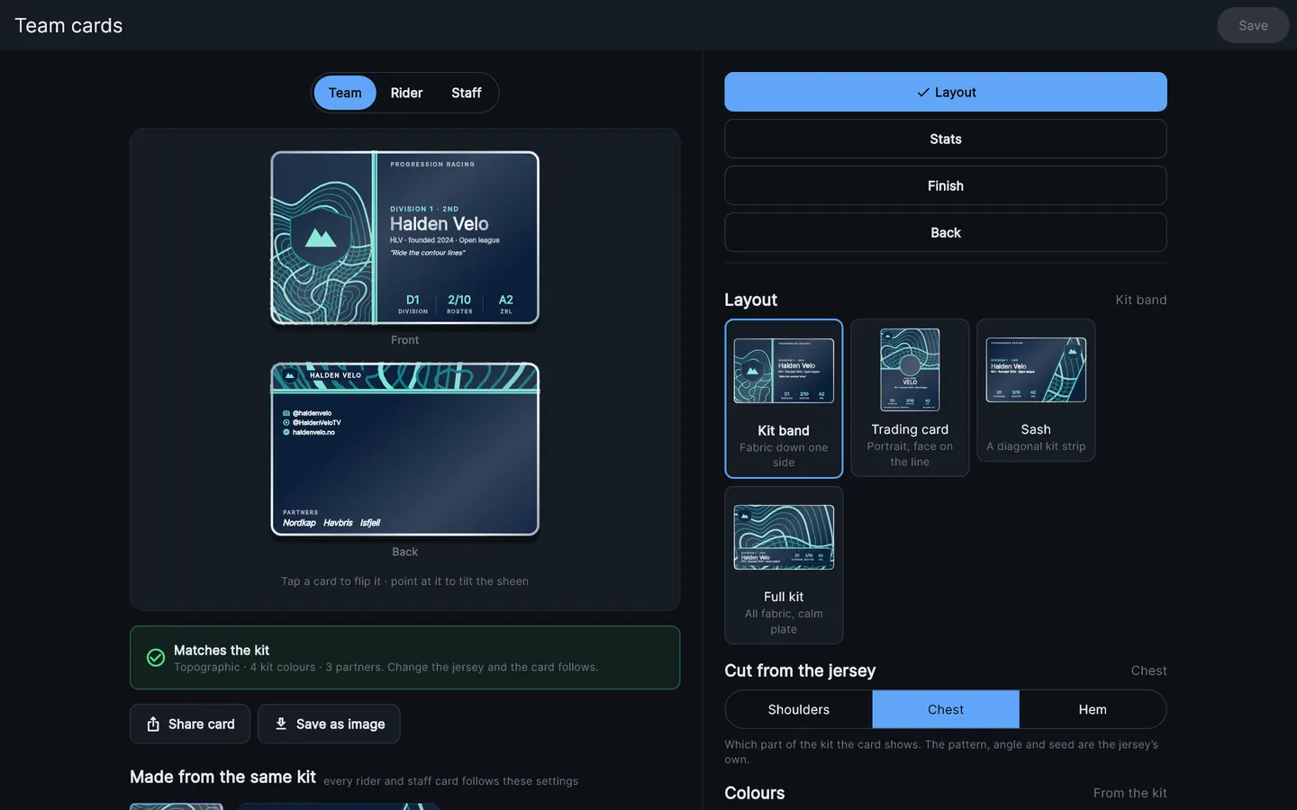
Task: Click the Isfjell partner name
Action: click(370, 523)
